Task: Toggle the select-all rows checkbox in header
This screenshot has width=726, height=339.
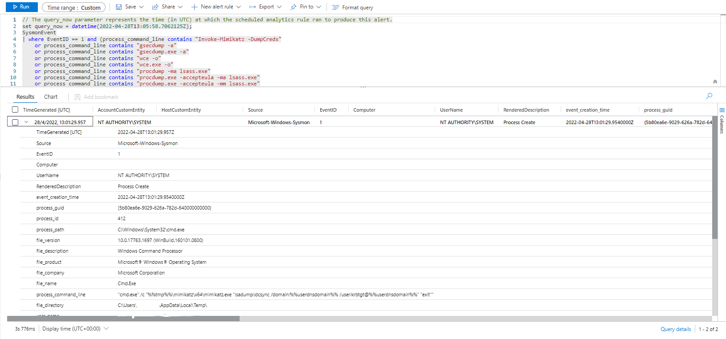Action: 15,110
